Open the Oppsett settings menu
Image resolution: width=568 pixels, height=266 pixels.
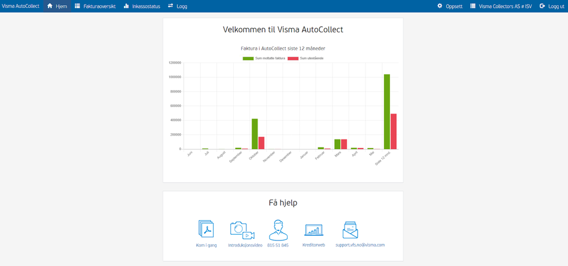(x=450, y=6)
